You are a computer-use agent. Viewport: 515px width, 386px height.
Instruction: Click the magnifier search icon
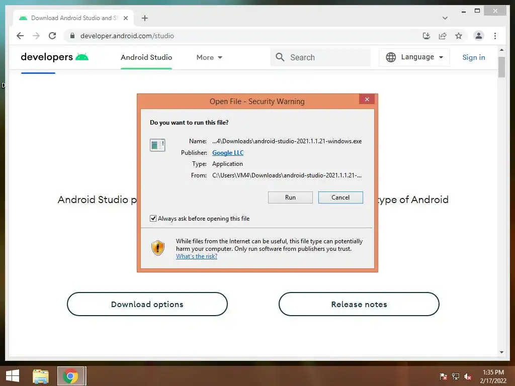[x=280, y=57]
